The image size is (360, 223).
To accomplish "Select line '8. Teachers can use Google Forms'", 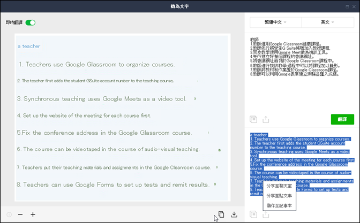I will pyautogui.click(x=113, y=184).
